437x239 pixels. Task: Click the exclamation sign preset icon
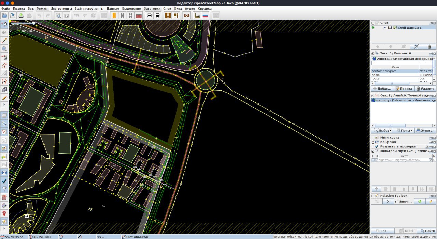[x=168, y=15]
